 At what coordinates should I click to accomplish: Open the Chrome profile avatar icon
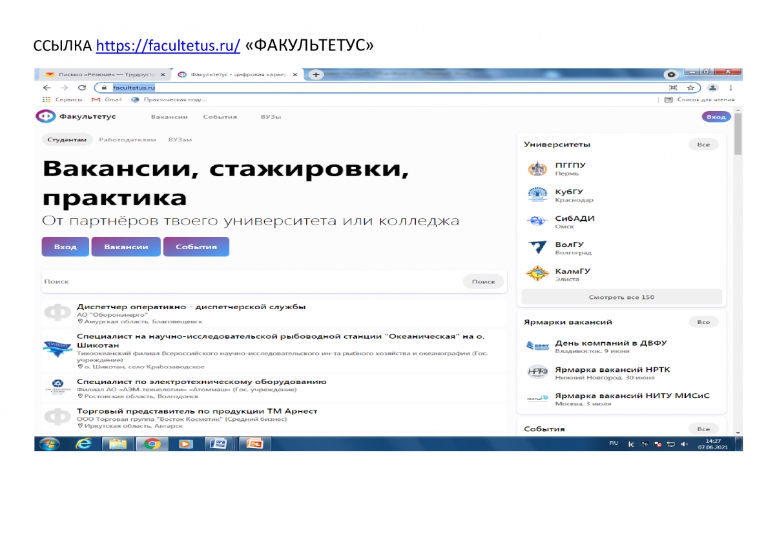click(x=712, y=87)
